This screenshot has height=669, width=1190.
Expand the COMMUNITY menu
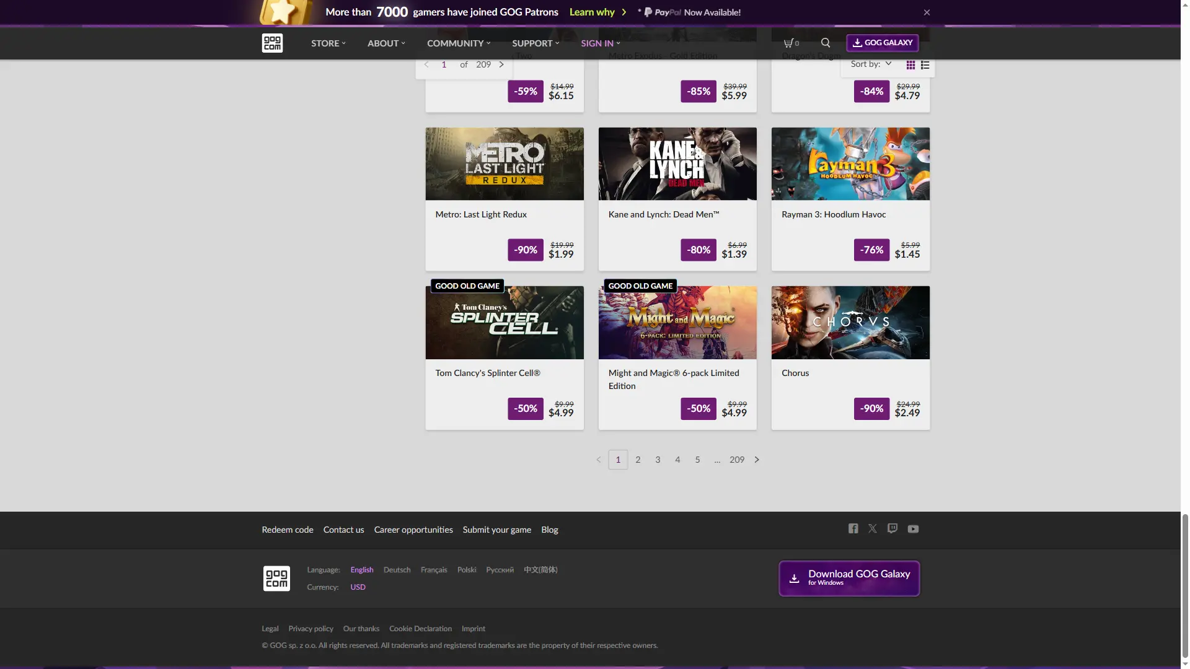pyautogui.click(x=458, y=43)
